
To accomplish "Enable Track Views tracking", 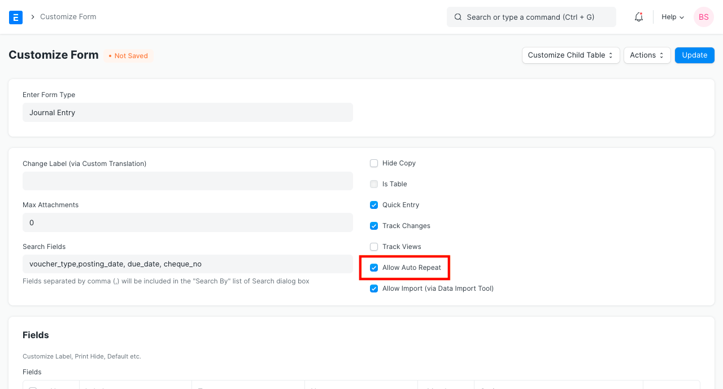I will (374, 246).
